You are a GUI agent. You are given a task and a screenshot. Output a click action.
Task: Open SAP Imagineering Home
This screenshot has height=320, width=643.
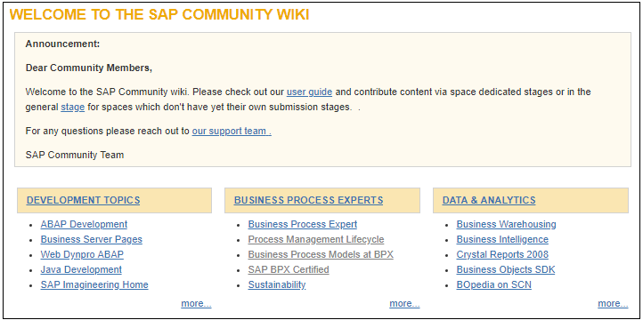(x=94, y=284)
